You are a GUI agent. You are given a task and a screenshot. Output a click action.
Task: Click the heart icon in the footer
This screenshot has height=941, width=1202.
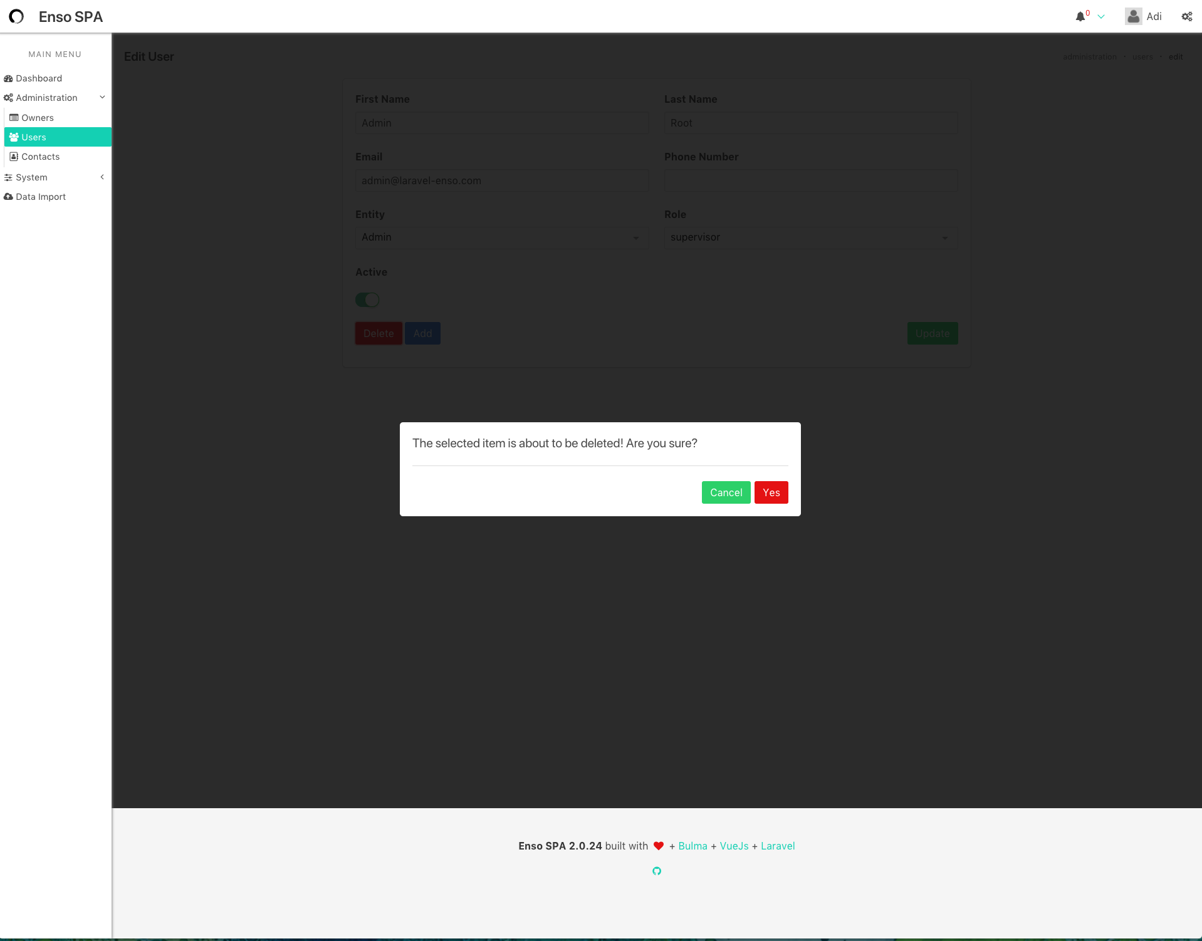[x=658, y=846]
